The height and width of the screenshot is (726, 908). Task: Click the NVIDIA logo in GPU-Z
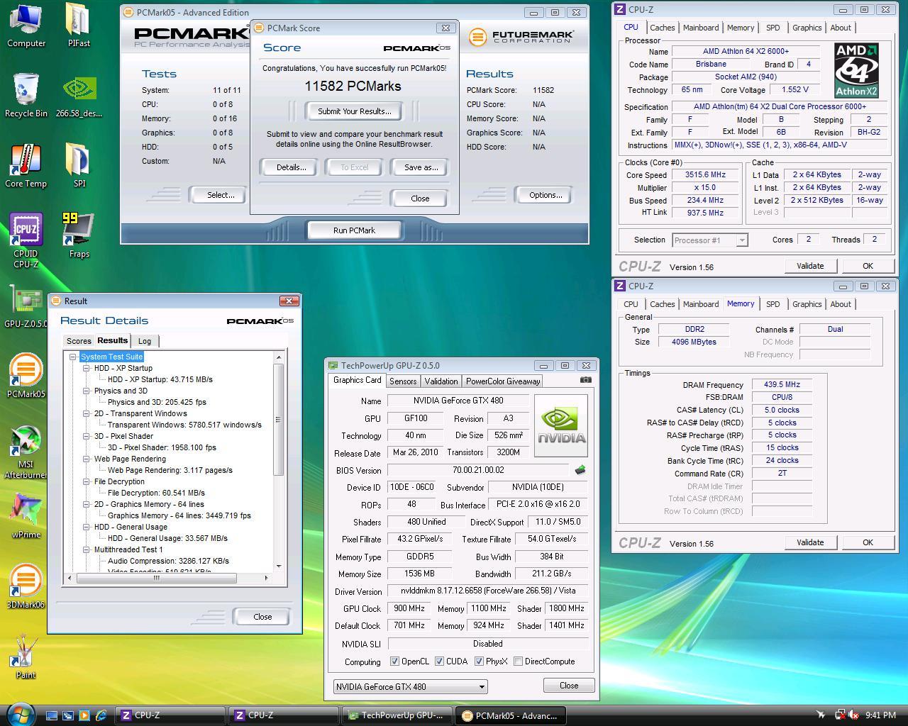[x=560, y=425]
